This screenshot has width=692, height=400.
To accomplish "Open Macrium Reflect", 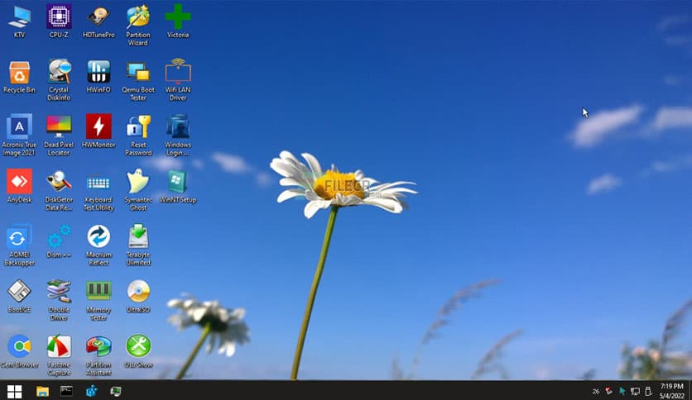I will click(x=99, y=245).
